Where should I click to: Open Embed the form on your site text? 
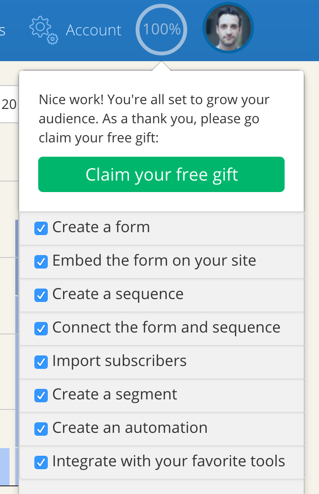click(154, 261)
